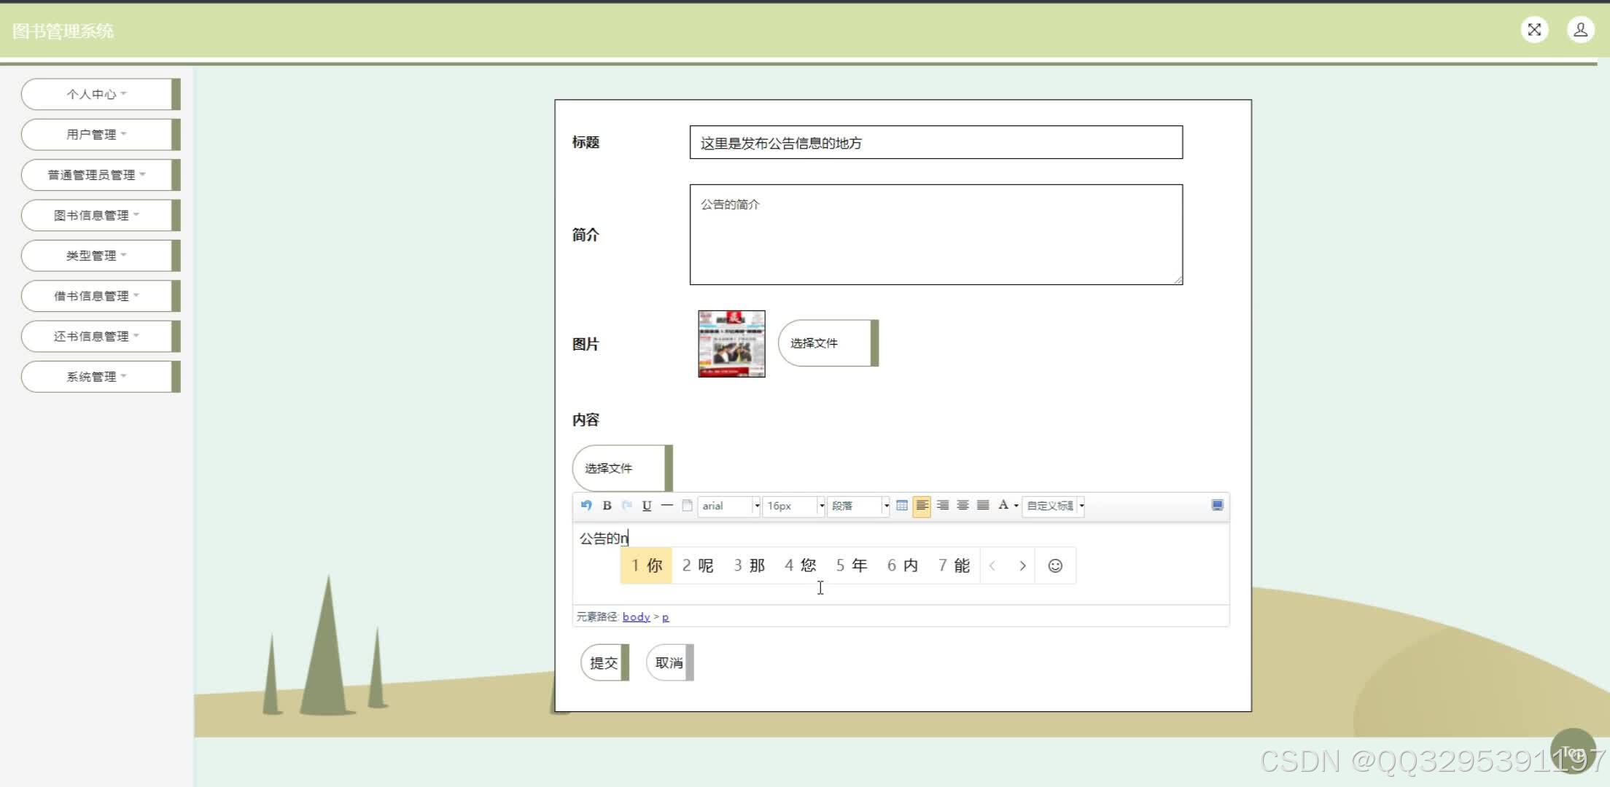The image size is (1610, 787).
Task: Click the font color A icon
Action: coord(1003,505)
